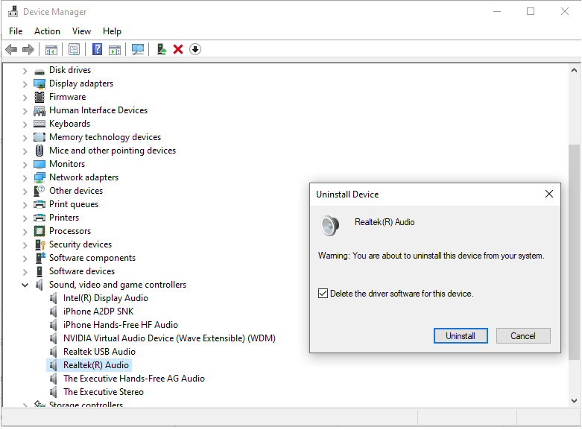Click the Update device driver icon
582x430 pixels.
pyautogui.click(x=162, y=49)
